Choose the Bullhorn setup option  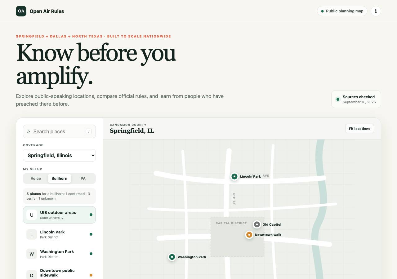60,178
